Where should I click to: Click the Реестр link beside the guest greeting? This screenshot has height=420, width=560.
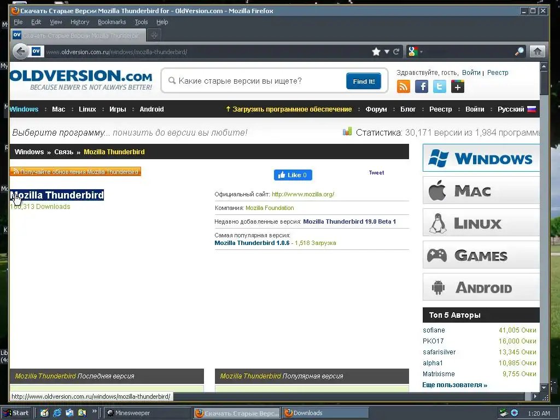[498, 73]
